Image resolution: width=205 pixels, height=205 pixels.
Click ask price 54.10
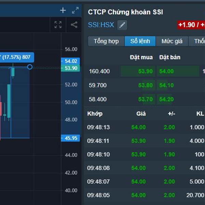[x=166, y=85]
